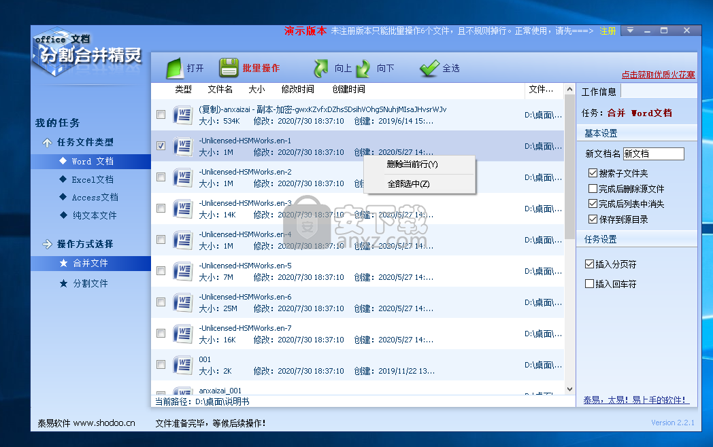Click the green Open file icon
Screen dimensions: 713x447
click(x=175, y=68)
